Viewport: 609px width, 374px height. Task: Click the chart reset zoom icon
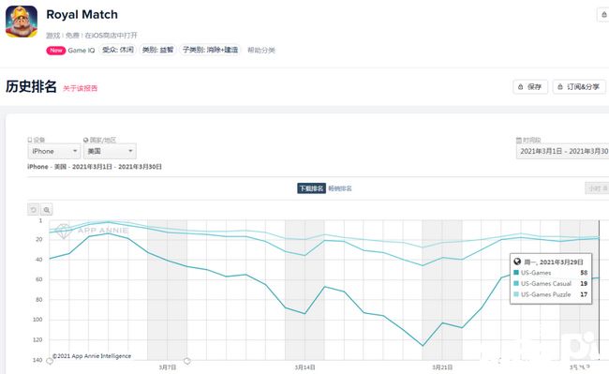pyautogui.click(x=34, y=210)
